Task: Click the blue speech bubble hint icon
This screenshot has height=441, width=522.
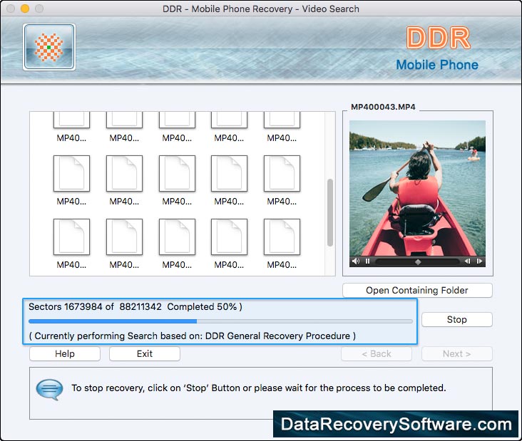Action: pos(49,389)
